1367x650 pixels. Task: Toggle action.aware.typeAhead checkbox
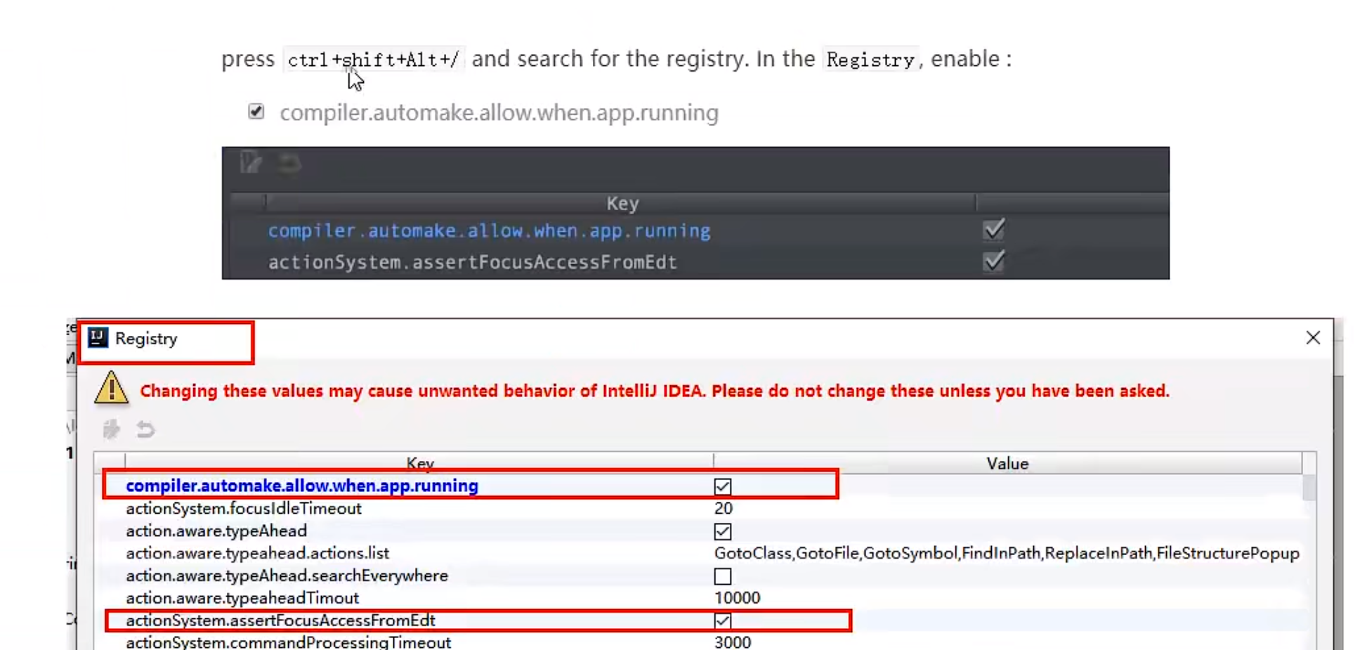coord(722,531)
